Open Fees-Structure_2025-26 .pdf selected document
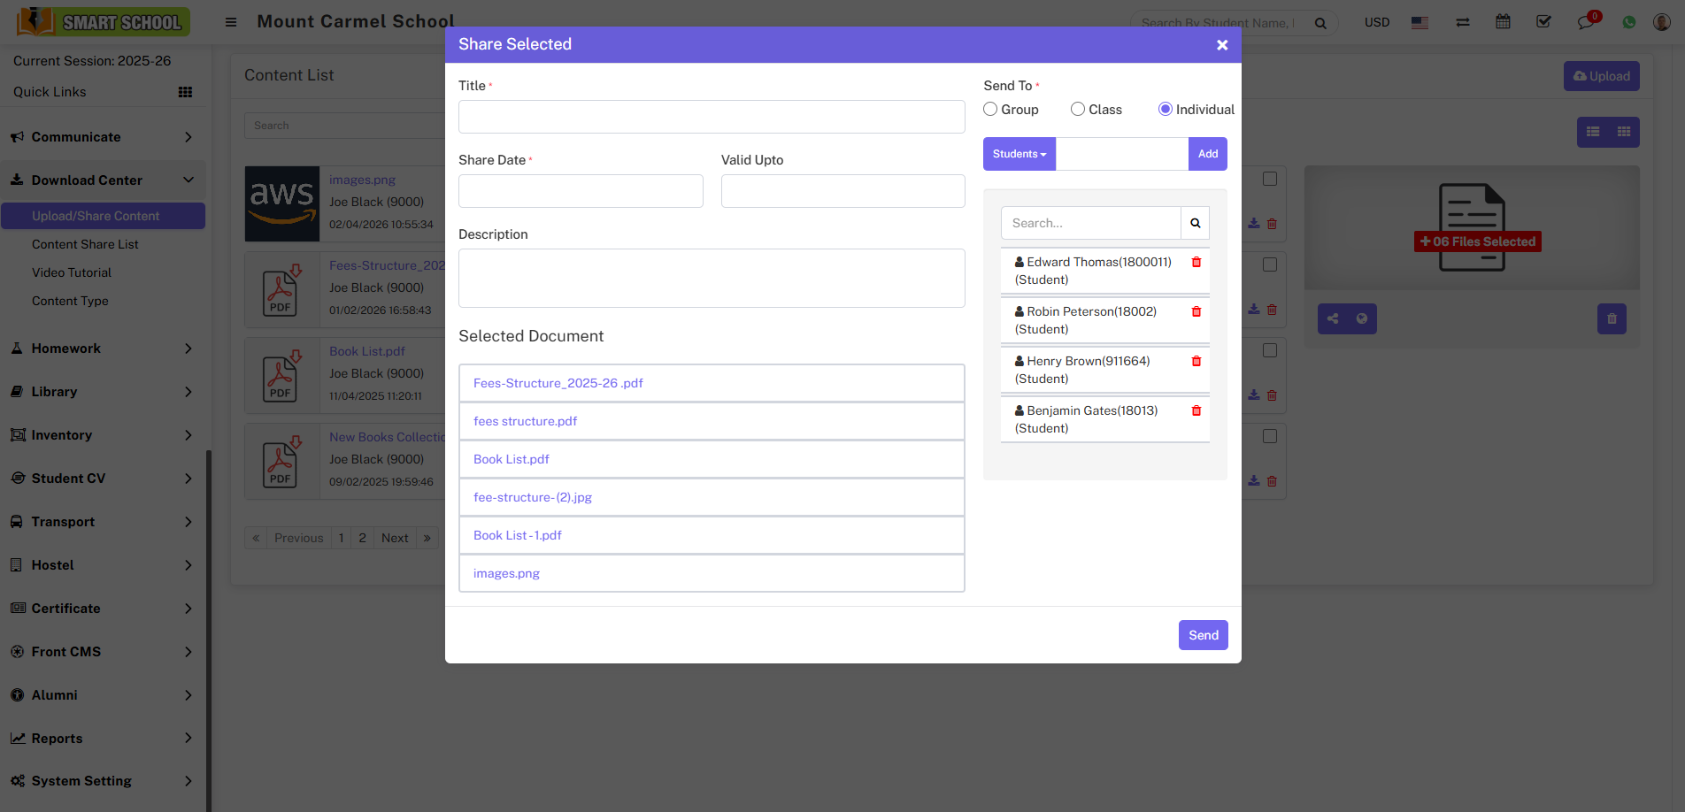Screen dimensions: 1685x812 point(558,383)
